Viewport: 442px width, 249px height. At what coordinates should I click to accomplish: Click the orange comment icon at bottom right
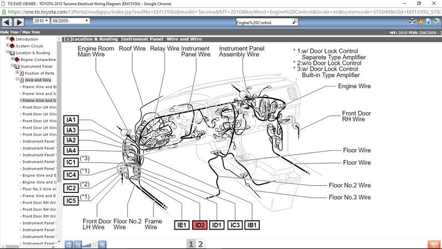click(434, 245)
